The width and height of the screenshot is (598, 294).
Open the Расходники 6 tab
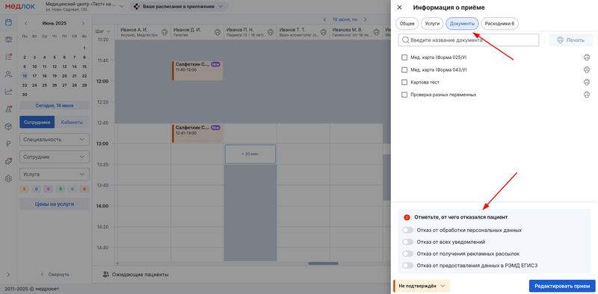point(499,24)
